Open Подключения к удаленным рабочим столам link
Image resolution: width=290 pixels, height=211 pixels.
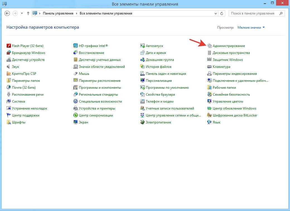(240, 81)
